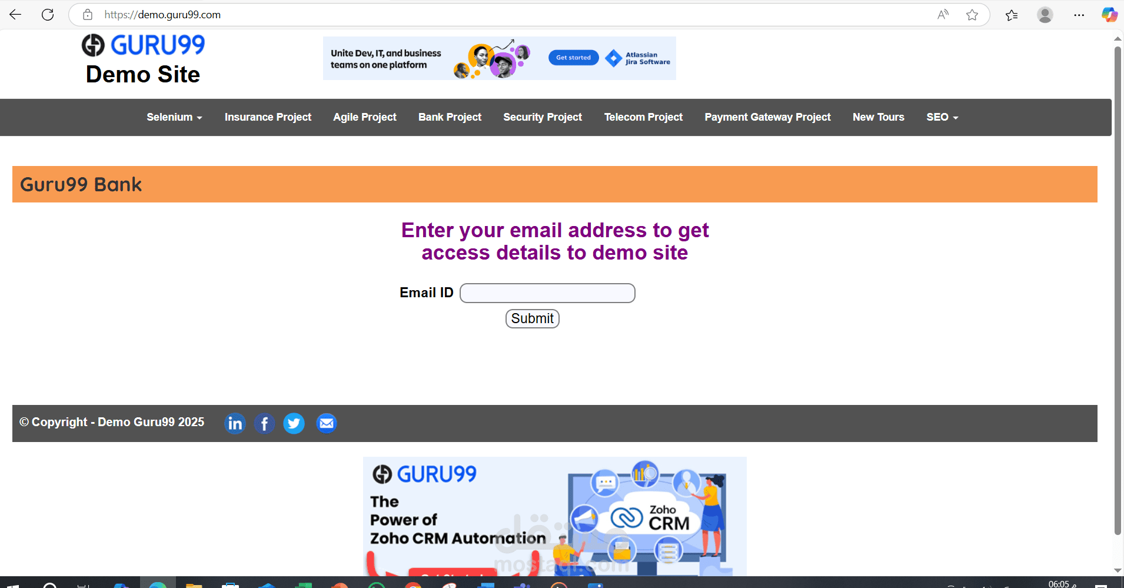
Task: Open the Telecom Project menu item
Action: coord(643,117)
